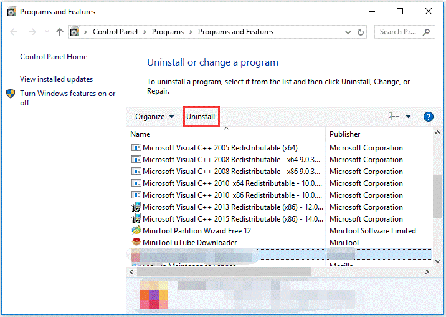Refresh the Programs and Features list
The height and width of the screenshot is (317, 446).
[x=361, y=32]
